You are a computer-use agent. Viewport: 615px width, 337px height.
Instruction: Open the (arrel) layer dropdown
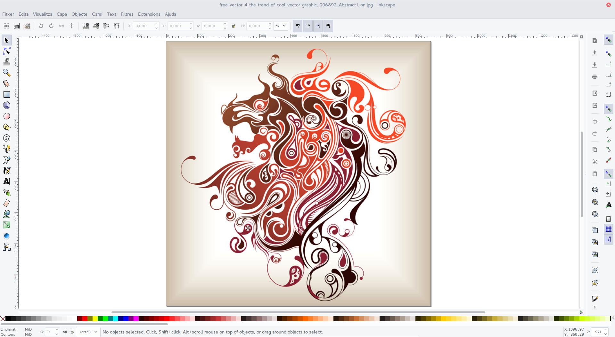click(88, 332)
